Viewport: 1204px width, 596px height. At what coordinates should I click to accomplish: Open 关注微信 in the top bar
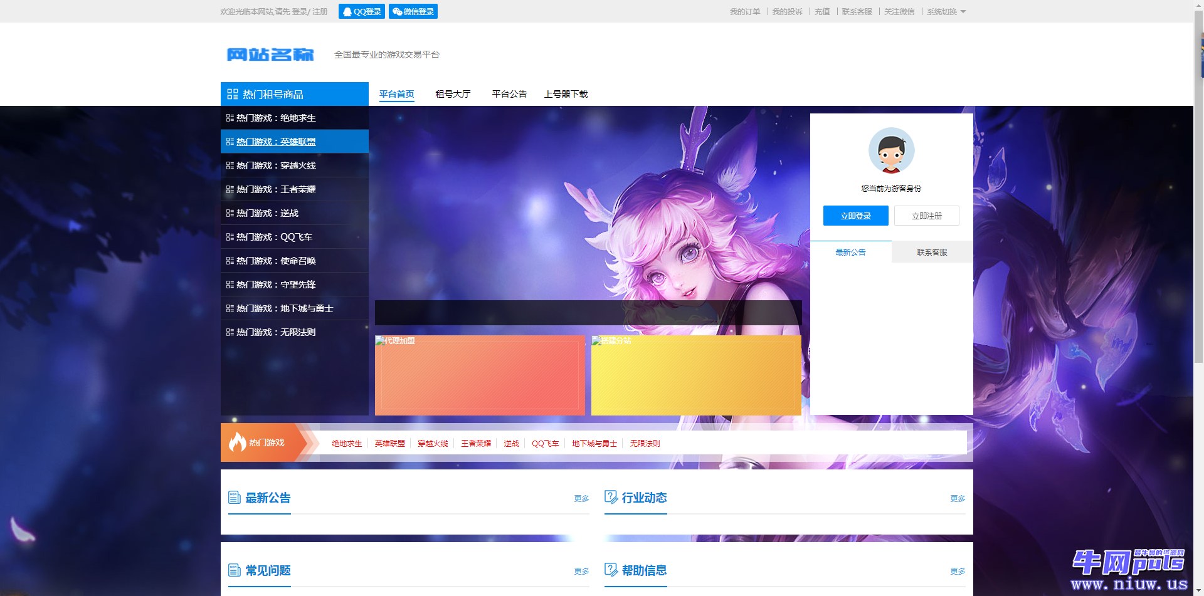click(899, 11)
